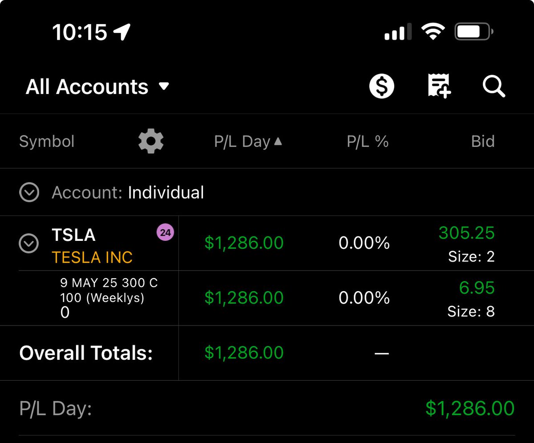Open the add order ticket icon

[x=439, y=86]
